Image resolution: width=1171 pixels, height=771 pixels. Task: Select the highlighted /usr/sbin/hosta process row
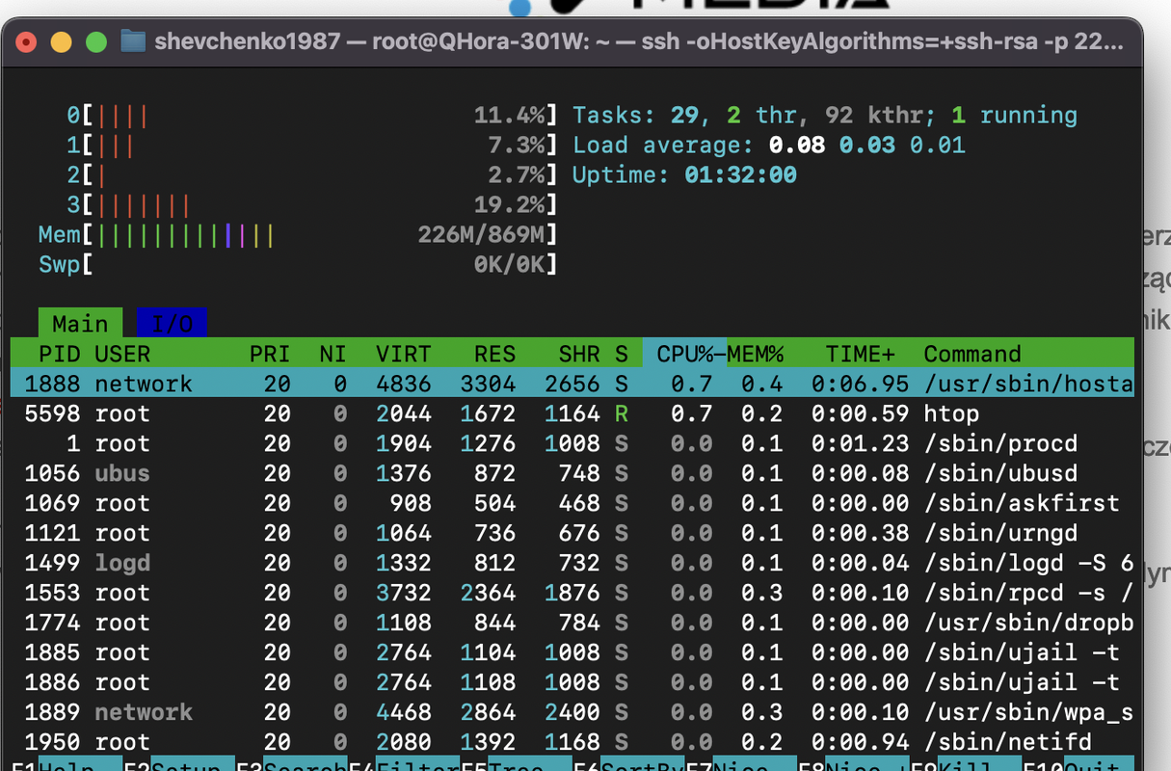[x=572, y=384]
